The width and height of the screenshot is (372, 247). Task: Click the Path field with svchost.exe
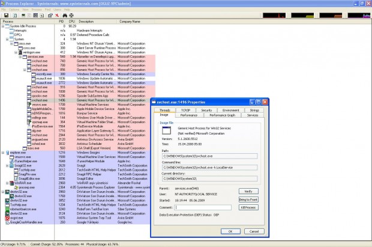coord(210,156)
